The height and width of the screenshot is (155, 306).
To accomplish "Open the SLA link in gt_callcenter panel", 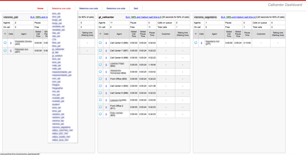I will 143,17.
